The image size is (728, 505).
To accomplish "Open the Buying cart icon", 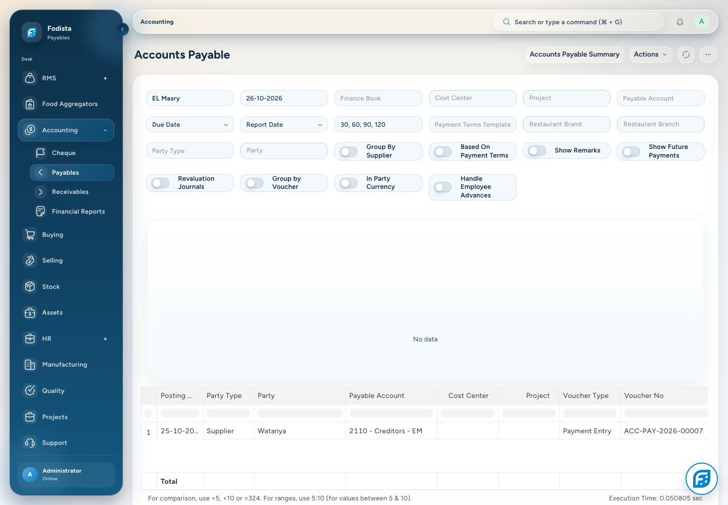I will 30,235.
